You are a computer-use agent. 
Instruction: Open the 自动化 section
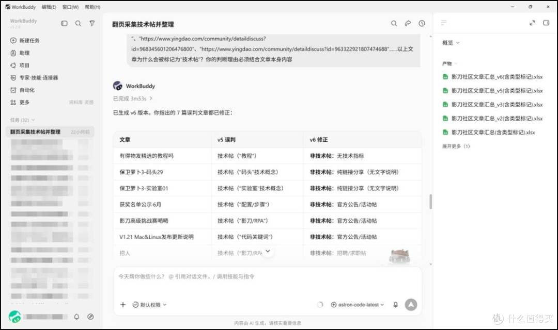[x=22, y=90]
